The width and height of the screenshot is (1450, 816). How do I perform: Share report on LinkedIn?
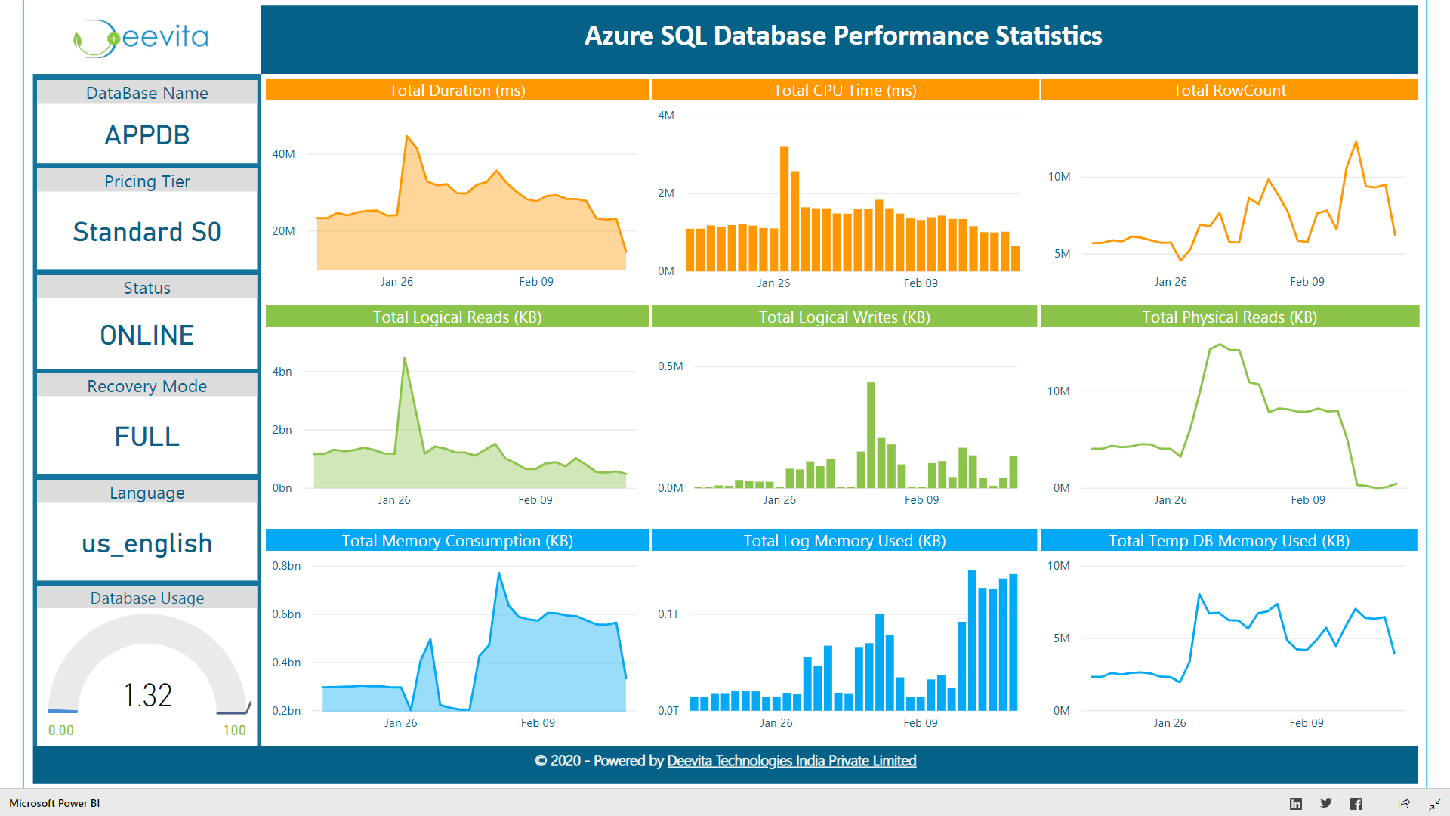1296,803
